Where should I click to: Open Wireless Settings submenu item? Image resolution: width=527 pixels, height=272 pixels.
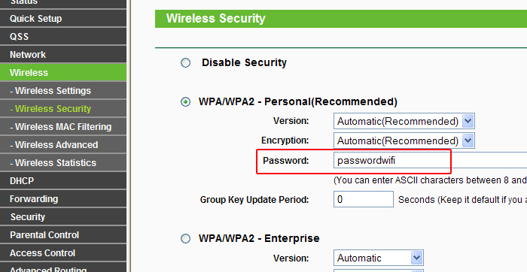point(63,91)
